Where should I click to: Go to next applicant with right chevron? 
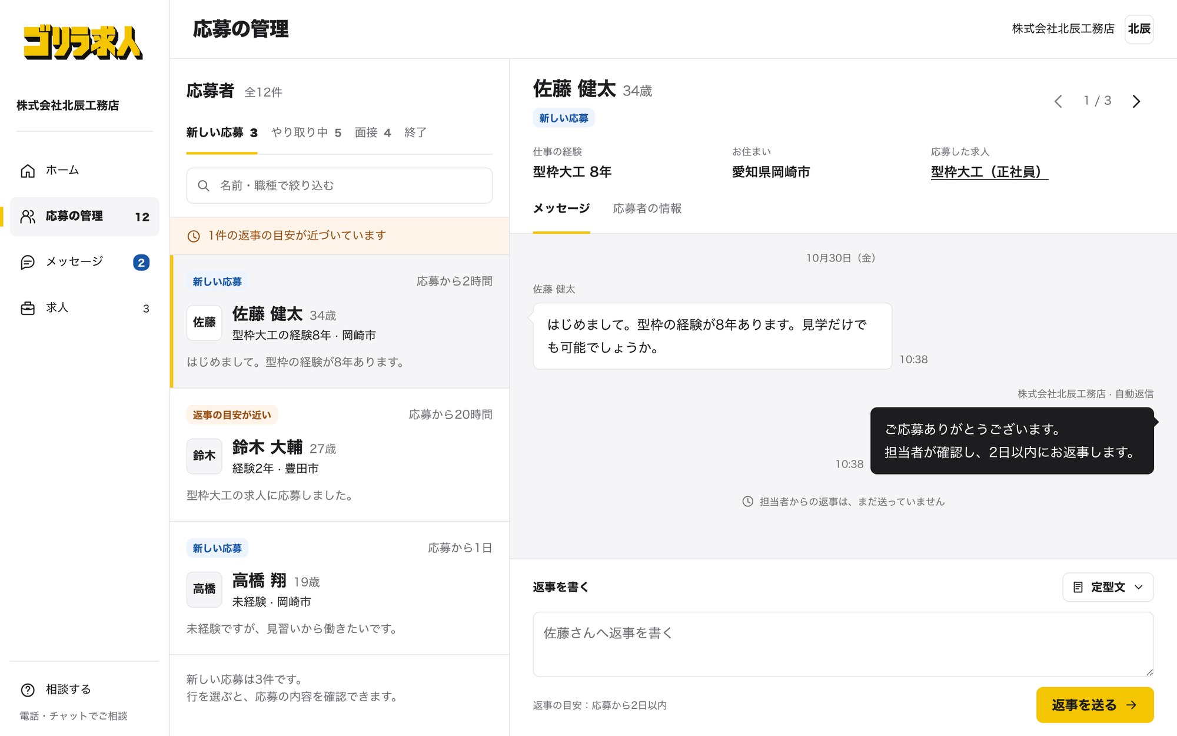(1136, 101)
